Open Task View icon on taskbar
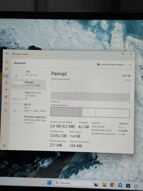Screen dimensions: 143x191 [96, 184]
